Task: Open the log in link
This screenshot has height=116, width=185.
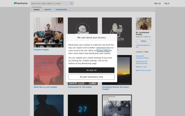Action: tap(167, 3)
